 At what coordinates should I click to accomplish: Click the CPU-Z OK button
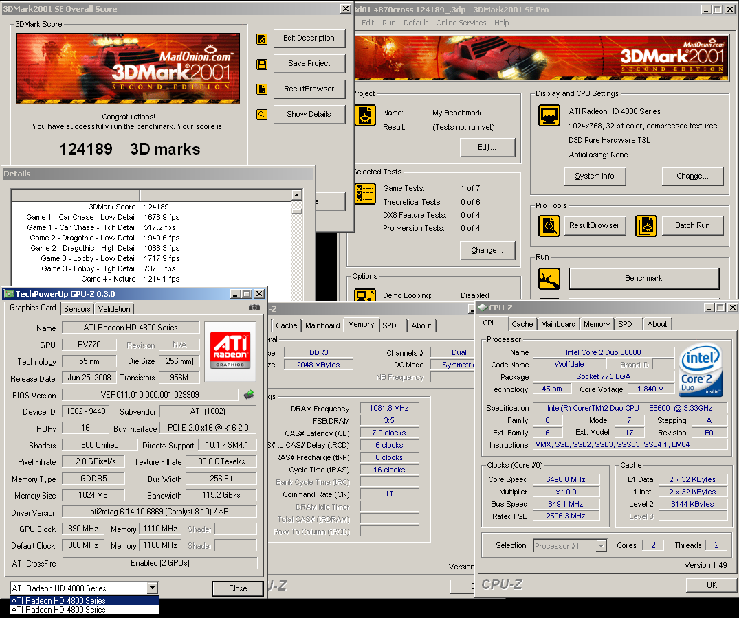tap(712, 584)
